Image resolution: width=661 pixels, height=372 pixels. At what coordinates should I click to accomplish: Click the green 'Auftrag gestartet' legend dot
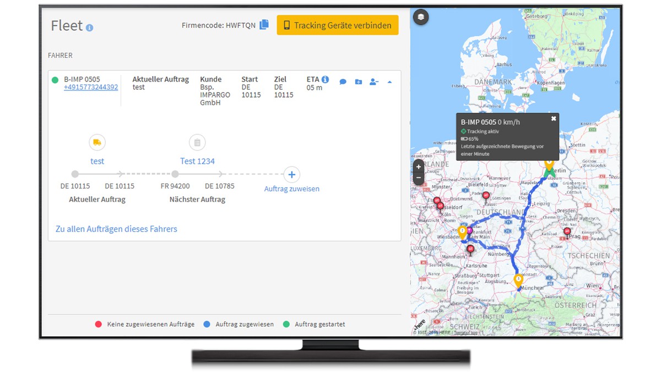[286, 324]
